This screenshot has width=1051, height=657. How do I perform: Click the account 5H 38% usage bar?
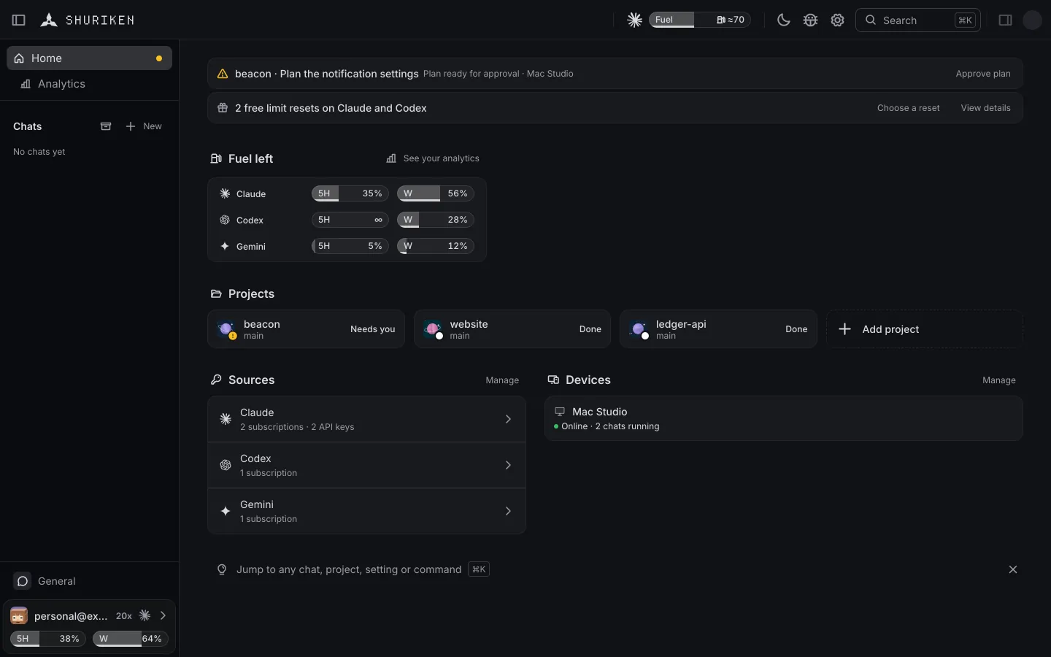[47, 639]
